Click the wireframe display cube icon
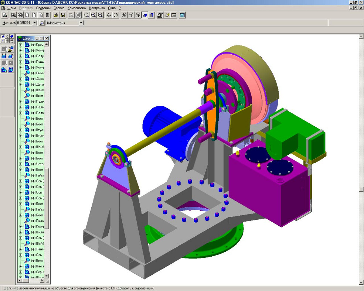This screenshot has width=364, height=291. pos(124,15)
